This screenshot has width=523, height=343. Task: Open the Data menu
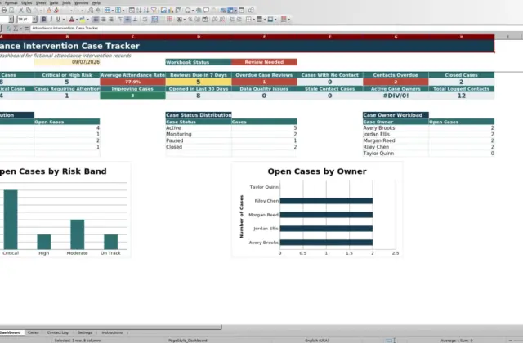coord(54,2)
